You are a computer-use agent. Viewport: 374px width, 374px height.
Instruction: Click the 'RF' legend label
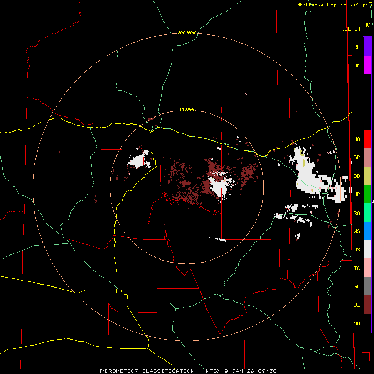[357, 47]
